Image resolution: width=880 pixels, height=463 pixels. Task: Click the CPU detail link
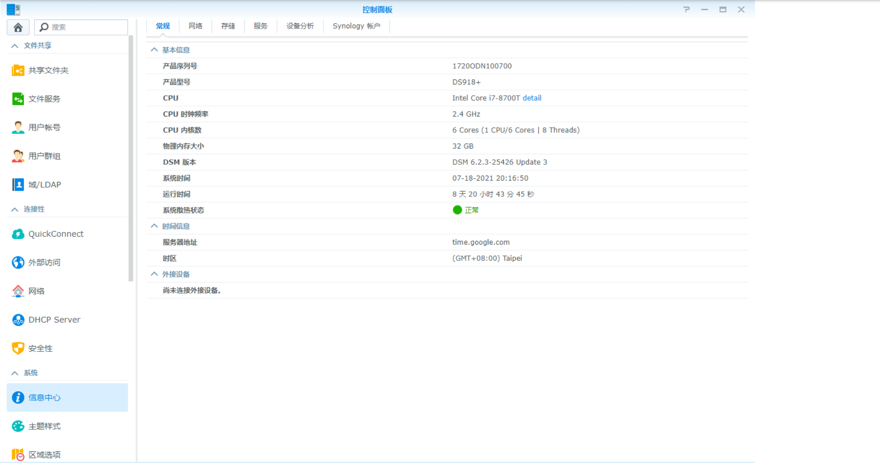click(x=532, y=98)
